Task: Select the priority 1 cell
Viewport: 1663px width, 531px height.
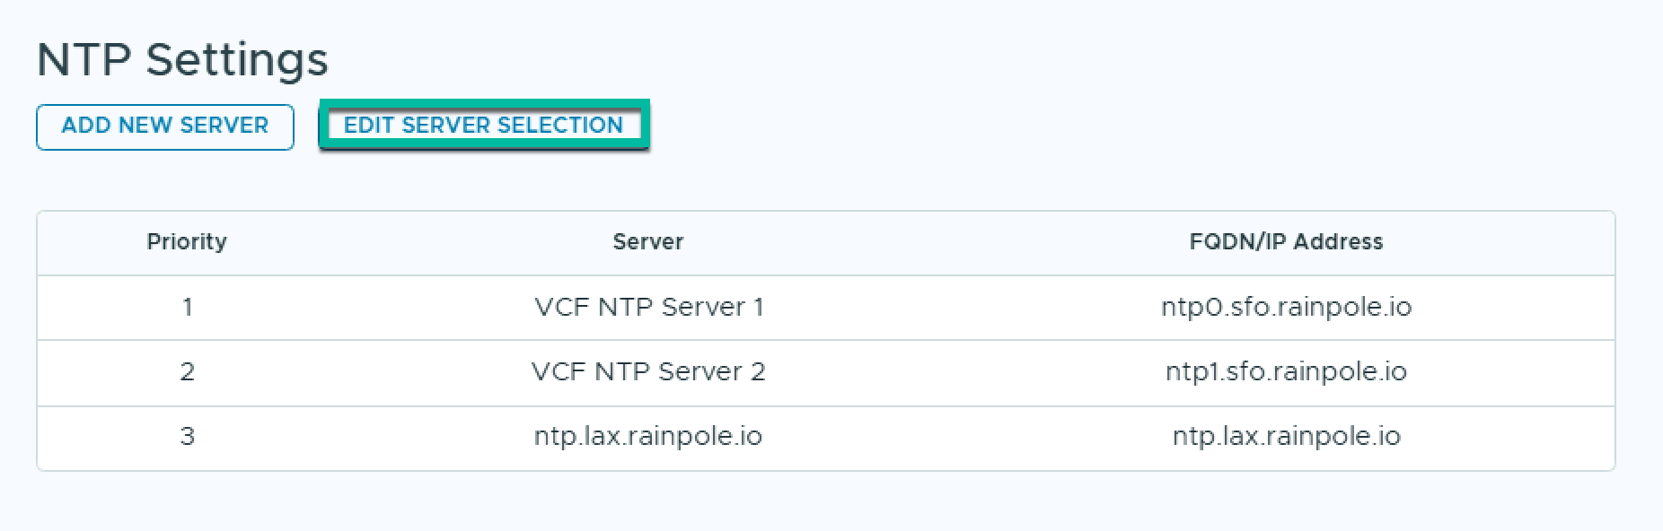Action: point(187,308)
